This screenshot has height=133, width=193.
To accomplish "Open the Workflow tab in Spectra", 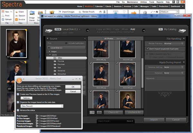I will (x=89, y=6).
